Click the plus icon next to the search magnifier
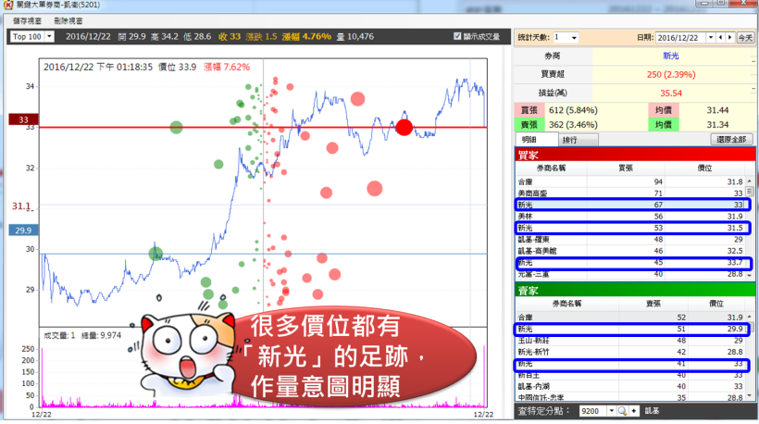The height and width of the screenshot is (424, 759). tap(635, 410)
